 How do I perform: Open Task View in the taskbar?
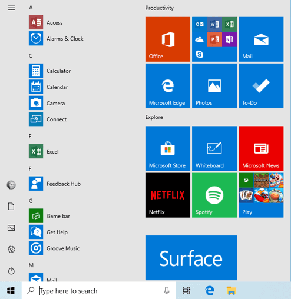click(187, 291)
